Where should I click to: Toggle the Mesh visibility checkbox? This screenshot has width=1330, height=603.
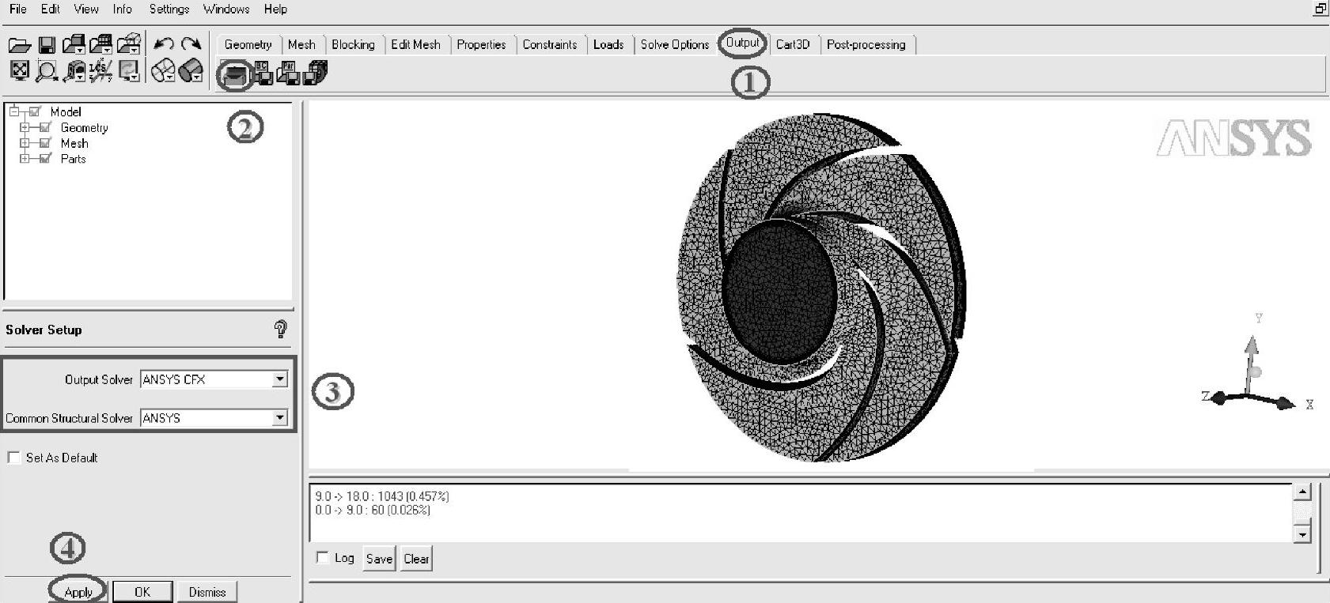[x=45, y=143]
